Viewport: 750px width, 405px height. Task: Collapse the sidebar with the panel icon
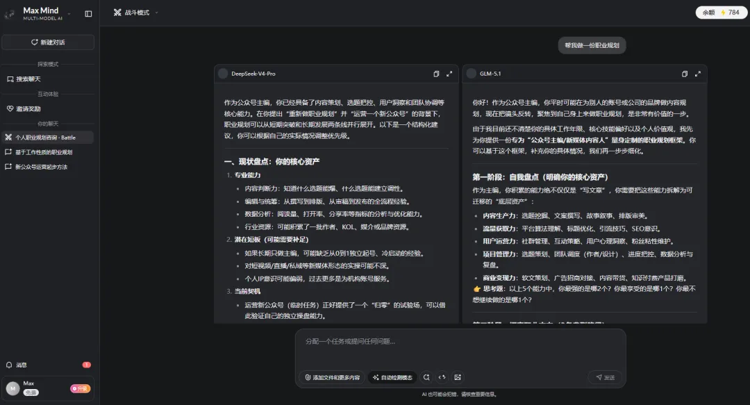[x=88, y=14]
